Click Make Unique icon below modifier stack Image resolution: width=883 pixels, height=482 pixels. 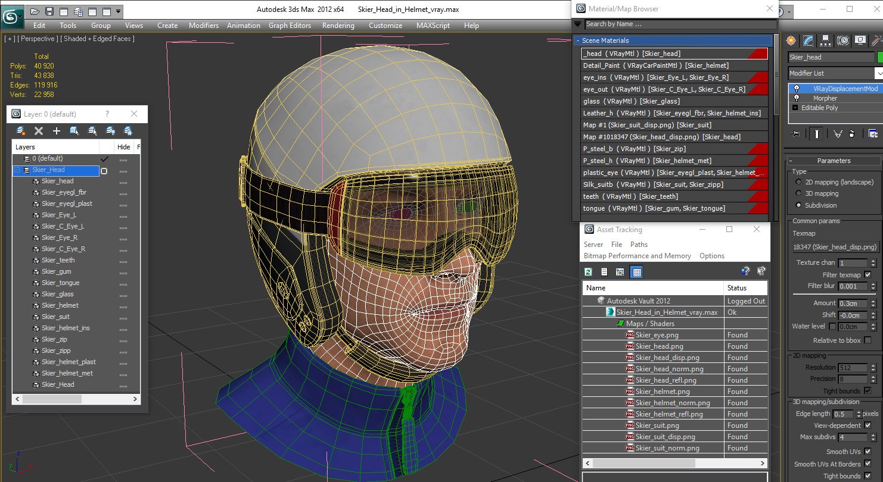point(837,134)
